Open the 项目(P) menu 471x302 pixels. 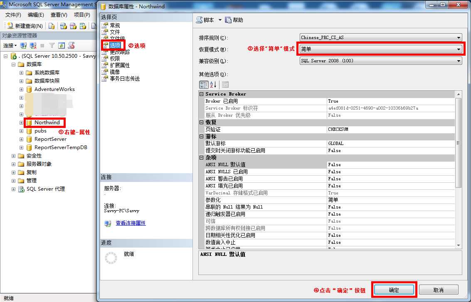tap(82, 15)
